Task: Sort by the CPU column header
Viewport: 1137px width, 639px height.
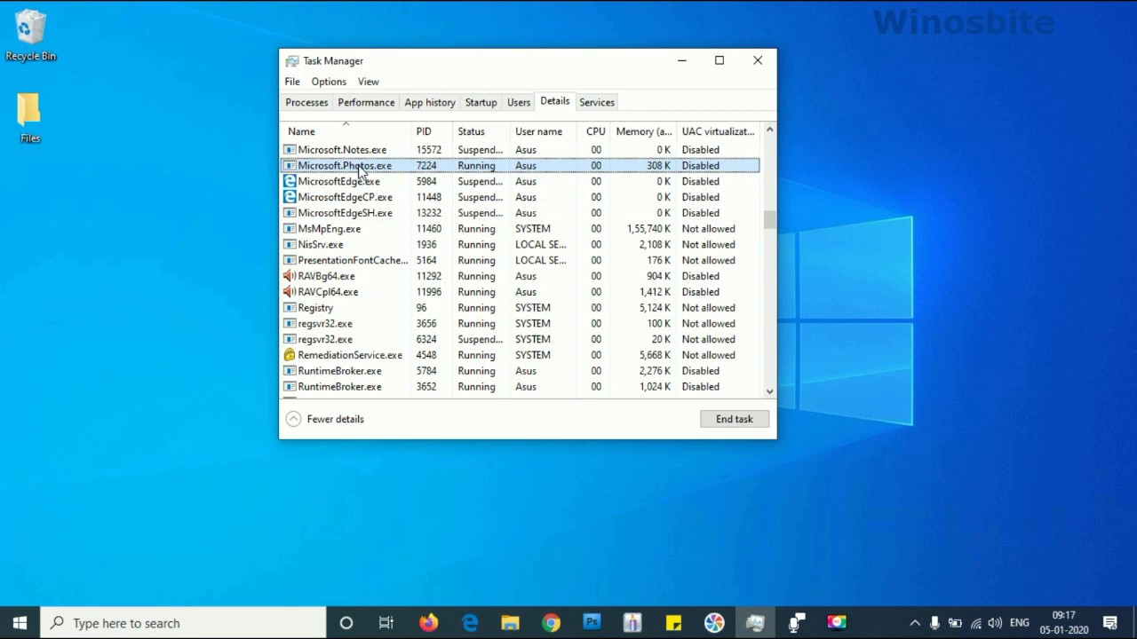Action: pos(595,131)
